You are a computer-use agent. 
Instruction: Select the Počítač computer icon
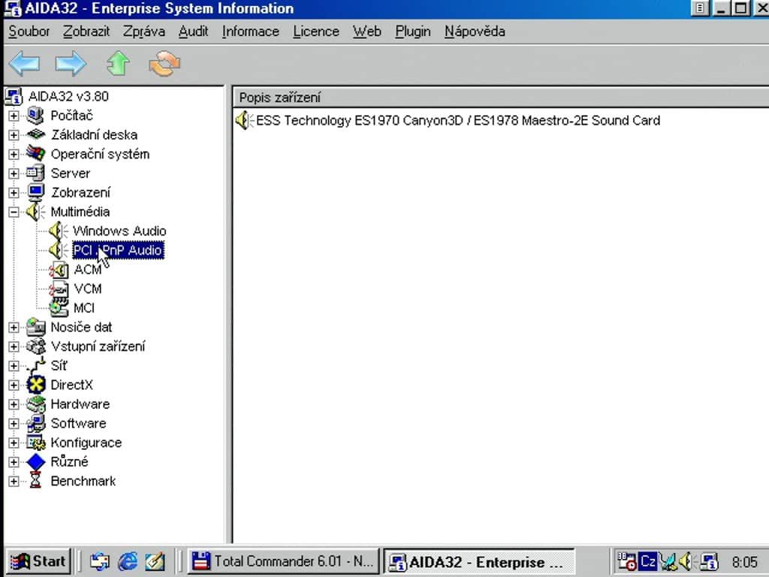click(35, 115)
